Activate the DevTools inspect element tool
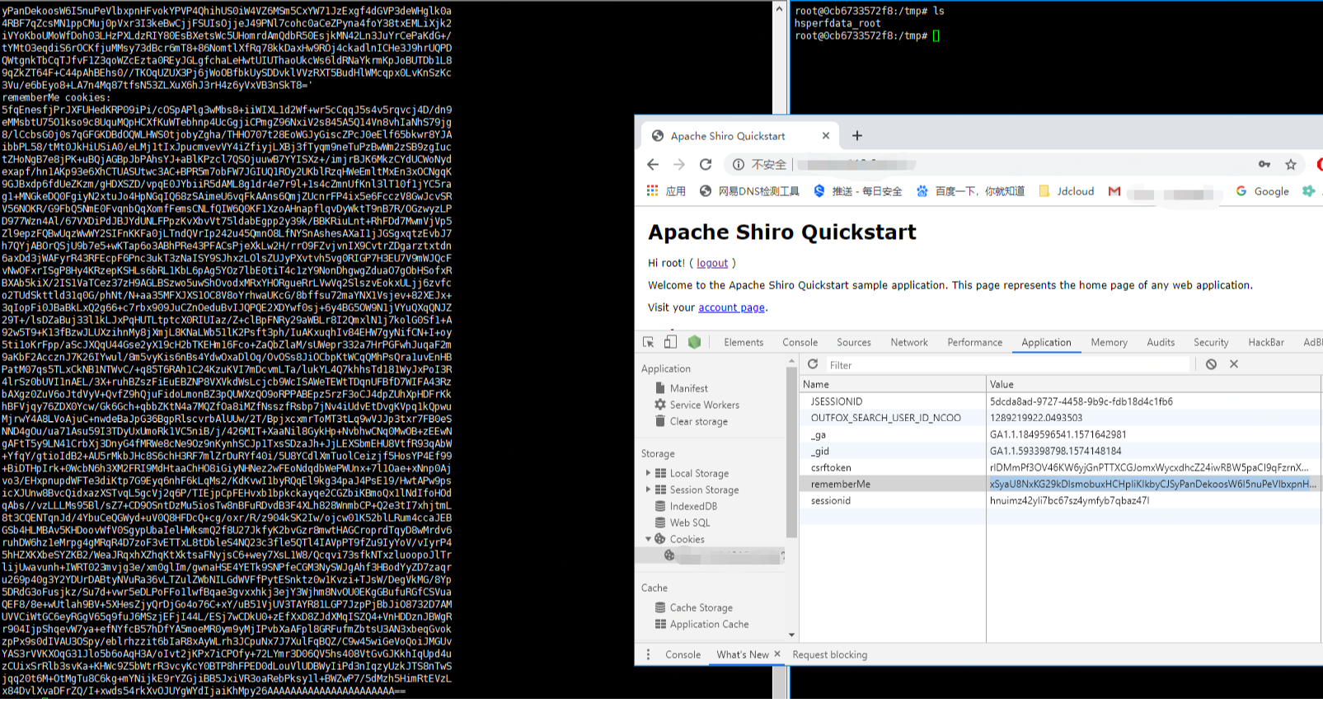The height and width of the screenshot is (703, 1323). click(x=649, y=342)
